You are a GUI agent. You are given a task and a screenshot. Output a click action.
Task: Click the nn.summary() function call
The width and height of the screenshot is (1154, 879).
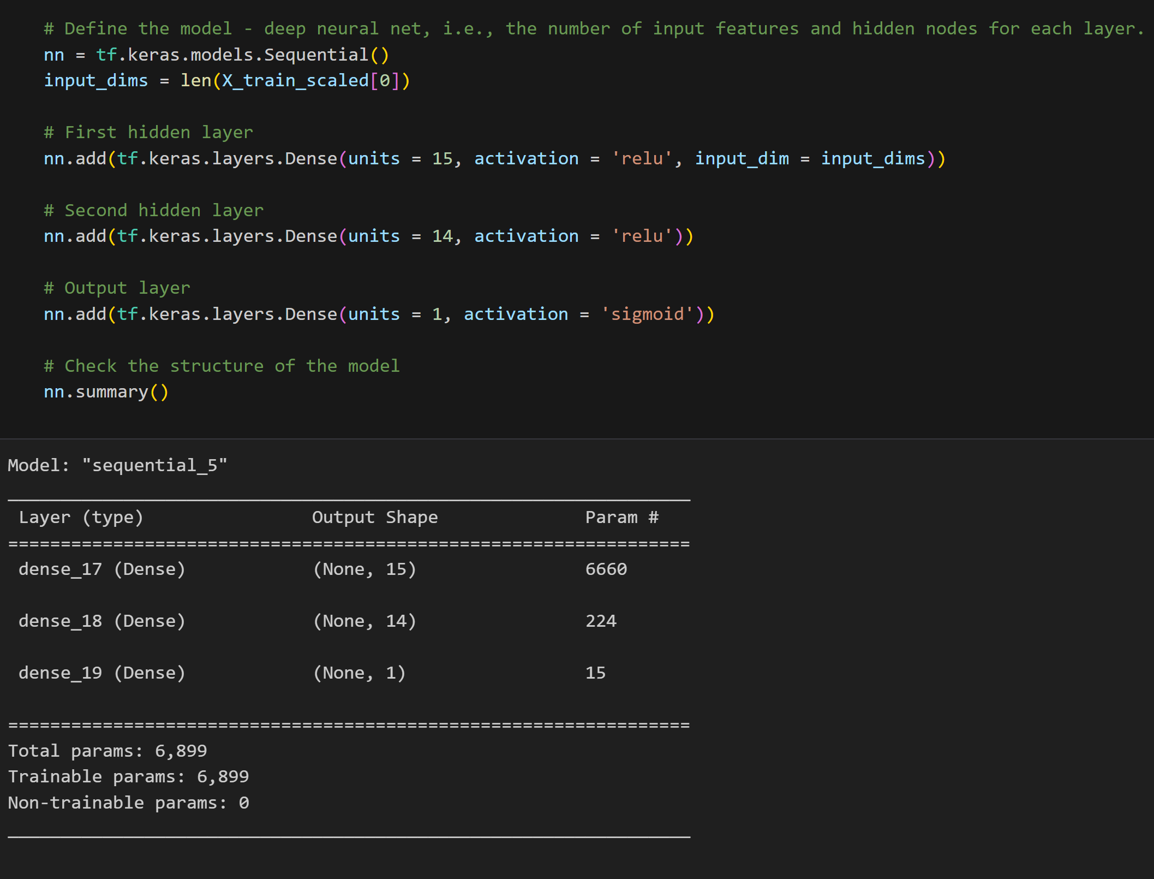tap(106, 391)
